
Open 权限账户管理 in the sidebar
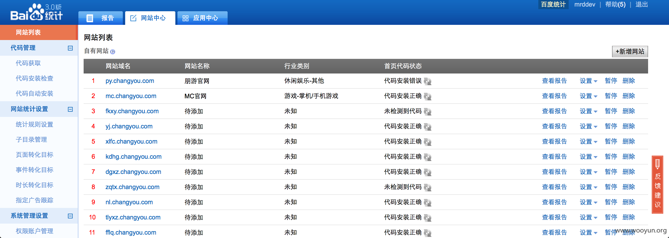tap(34, 231)
